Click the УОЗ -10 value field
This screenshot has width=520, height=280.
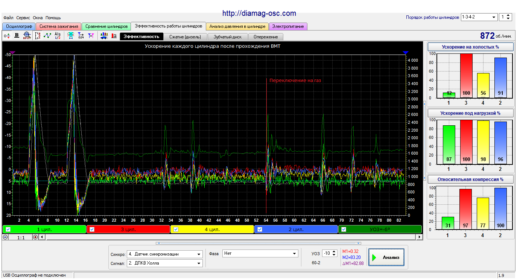(x=327, y=254)
